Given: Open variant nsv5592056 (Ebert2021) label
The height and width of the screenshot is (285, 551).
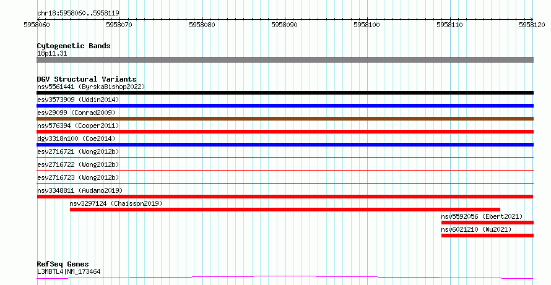Looking at the screenshot, I should (x=482, y=216).
